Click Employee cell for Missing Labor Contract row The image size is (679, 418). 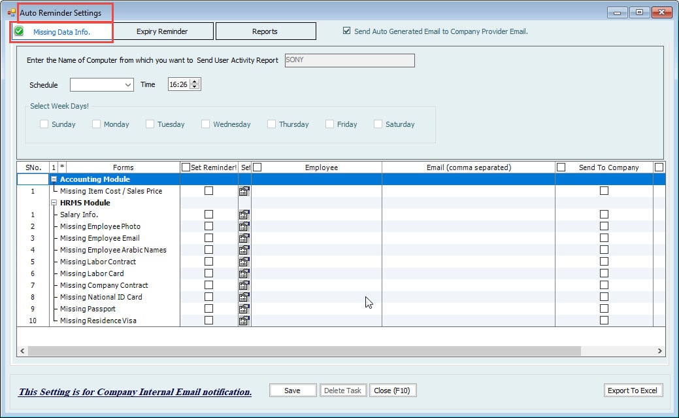click(316, 262)
